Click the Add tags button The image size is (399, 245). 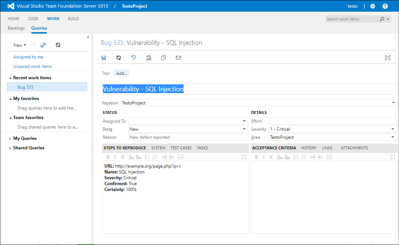[122, 73]
